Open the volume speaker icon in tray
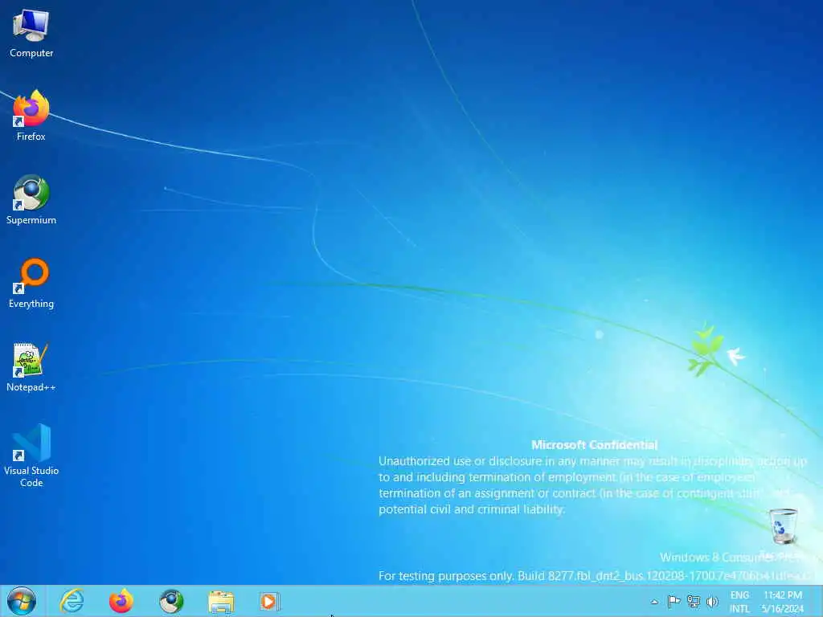The height and width of the screenshot is (617, 823). coord(712,601)
